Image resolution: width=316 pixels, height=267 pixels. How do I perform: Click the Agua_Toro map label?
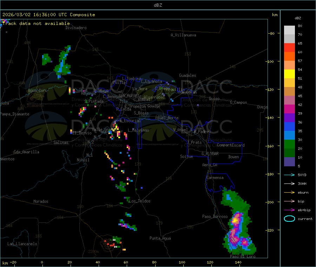pyautogui.click(x=38, y=91)
